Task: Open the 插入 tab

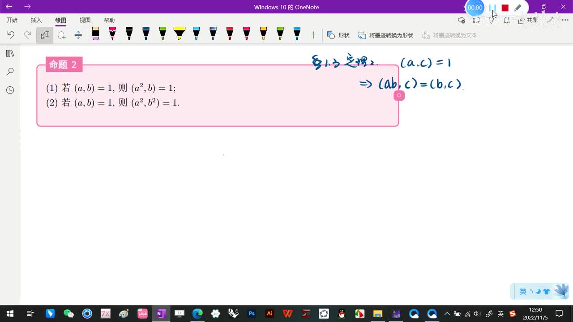Action: click(x=36, y=20)
